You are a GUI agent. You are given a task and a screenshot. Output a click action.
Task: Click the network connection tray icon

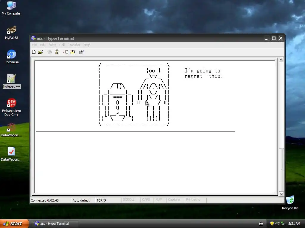(277, 224)
